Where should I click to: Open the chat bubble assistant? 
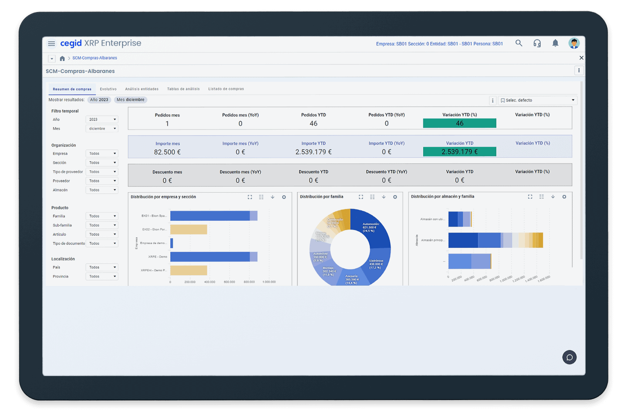pos(569,357)
